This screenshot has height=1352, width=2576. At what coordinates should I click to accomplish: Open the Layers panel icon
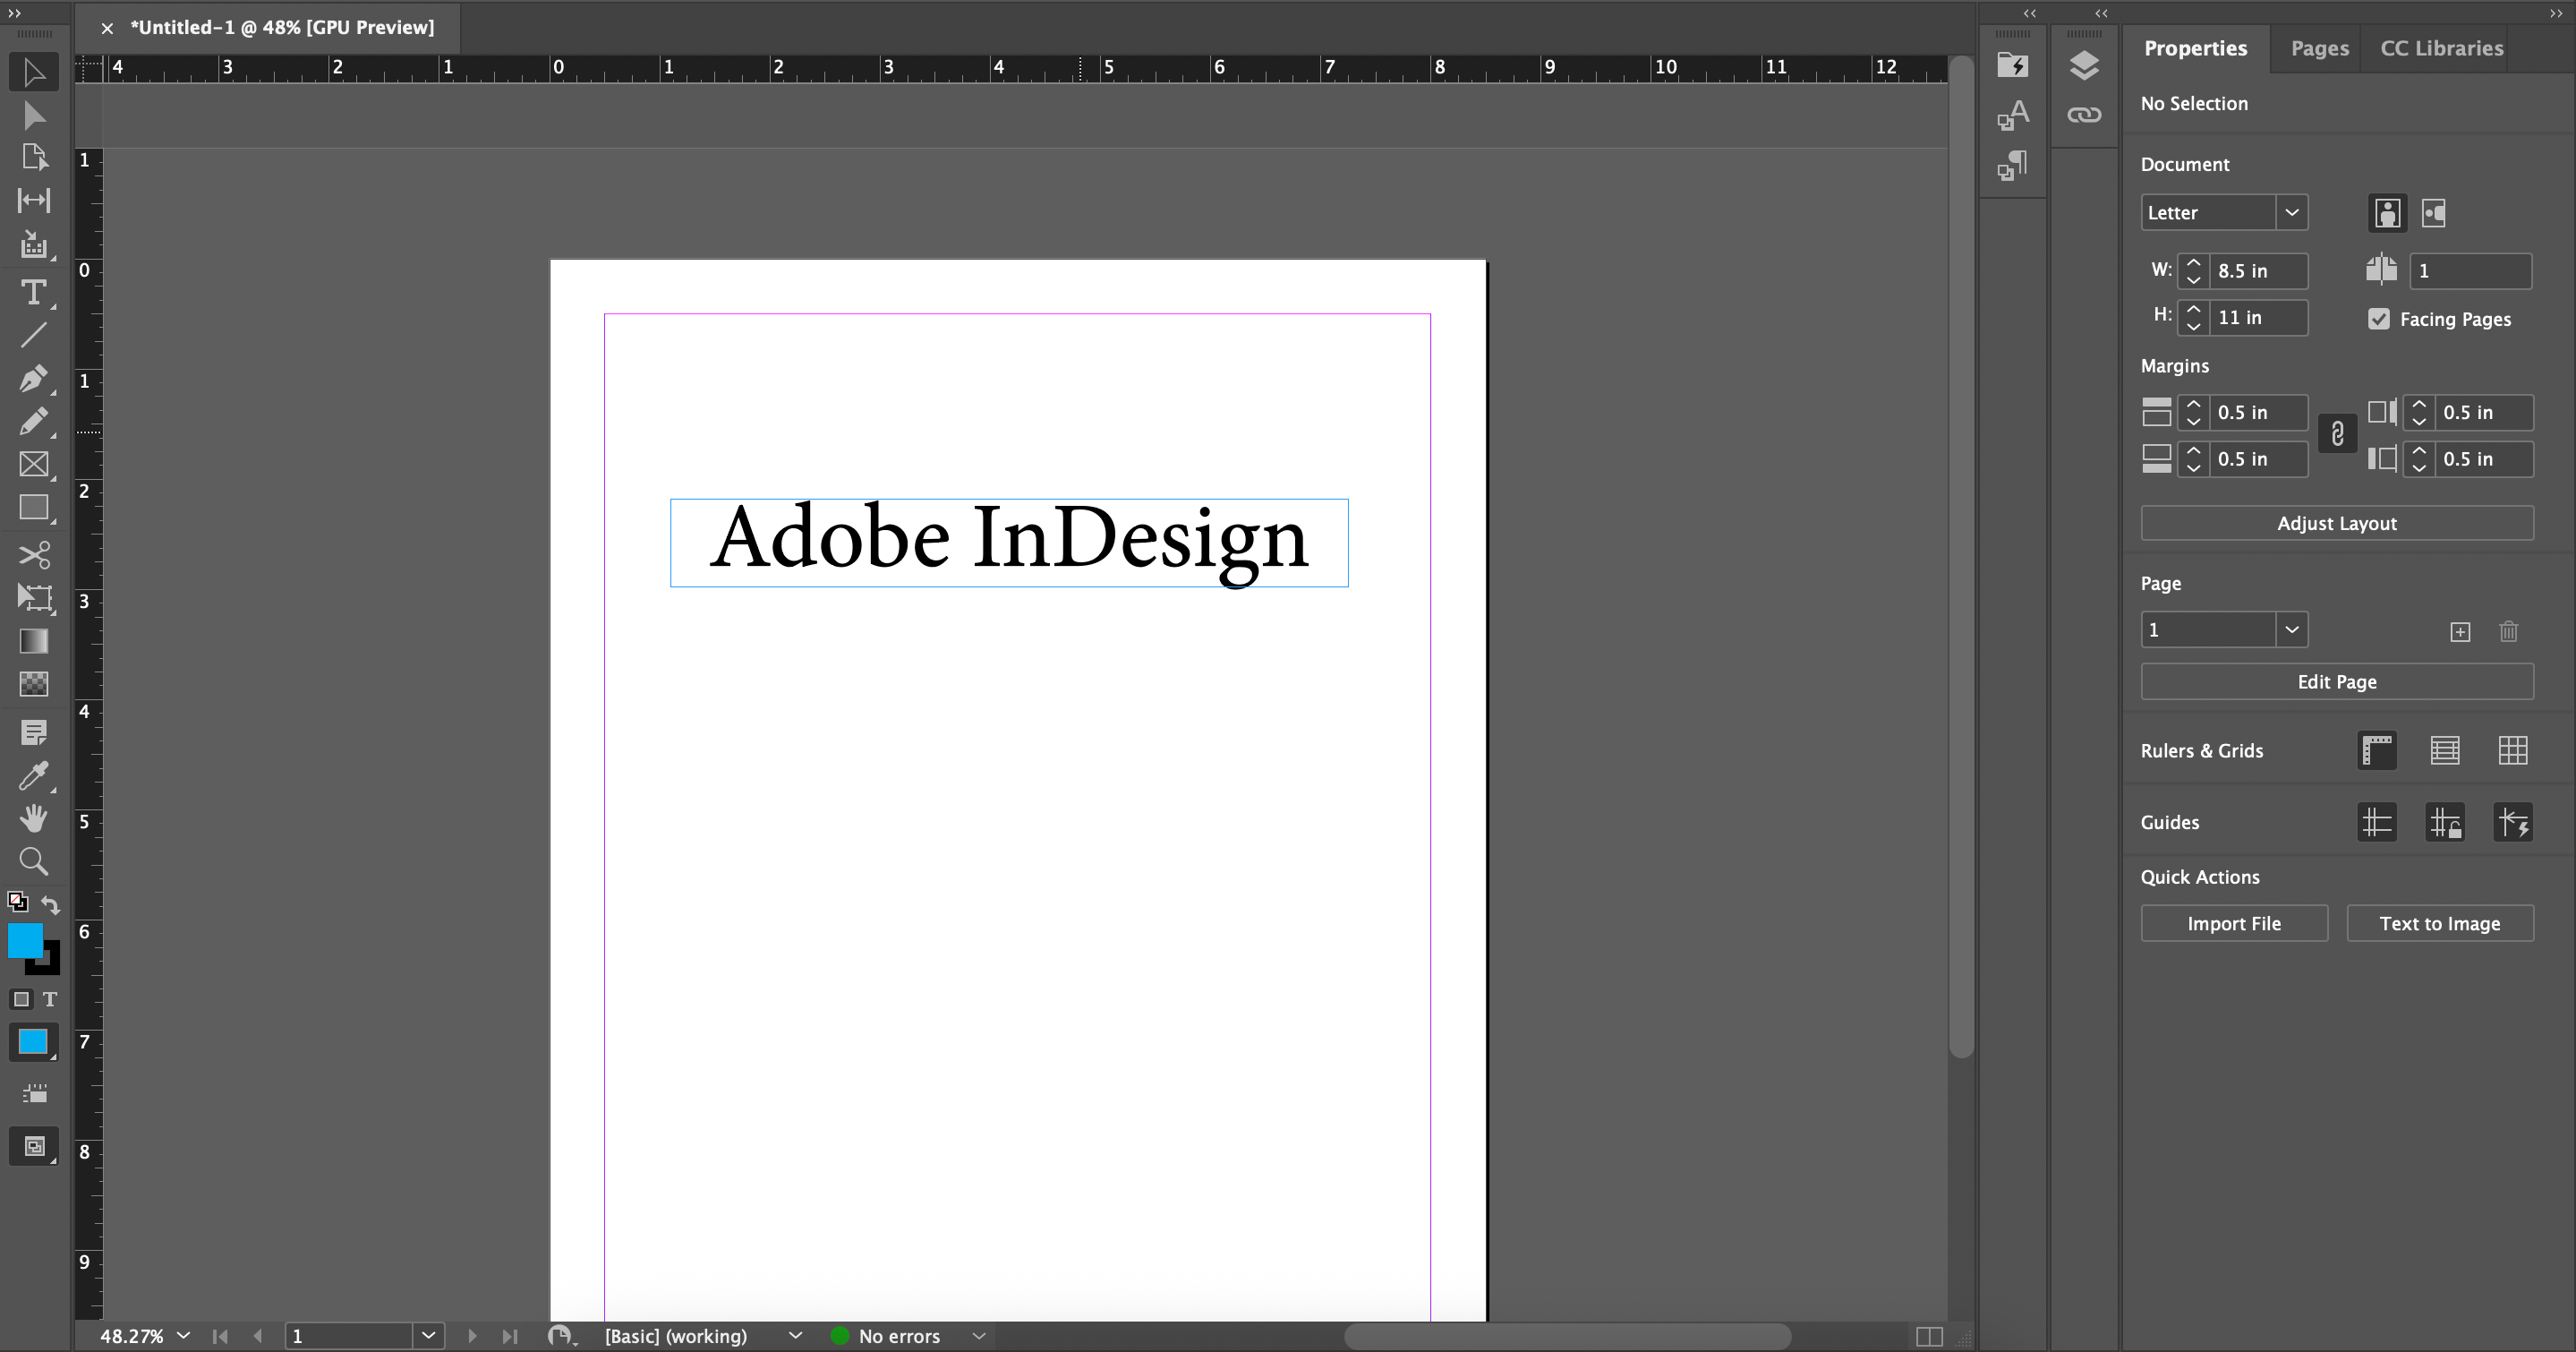(2084, 66)
